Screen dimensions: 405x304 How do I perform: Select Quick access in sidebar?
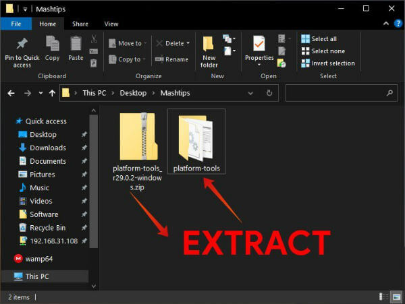click(41, 121)
